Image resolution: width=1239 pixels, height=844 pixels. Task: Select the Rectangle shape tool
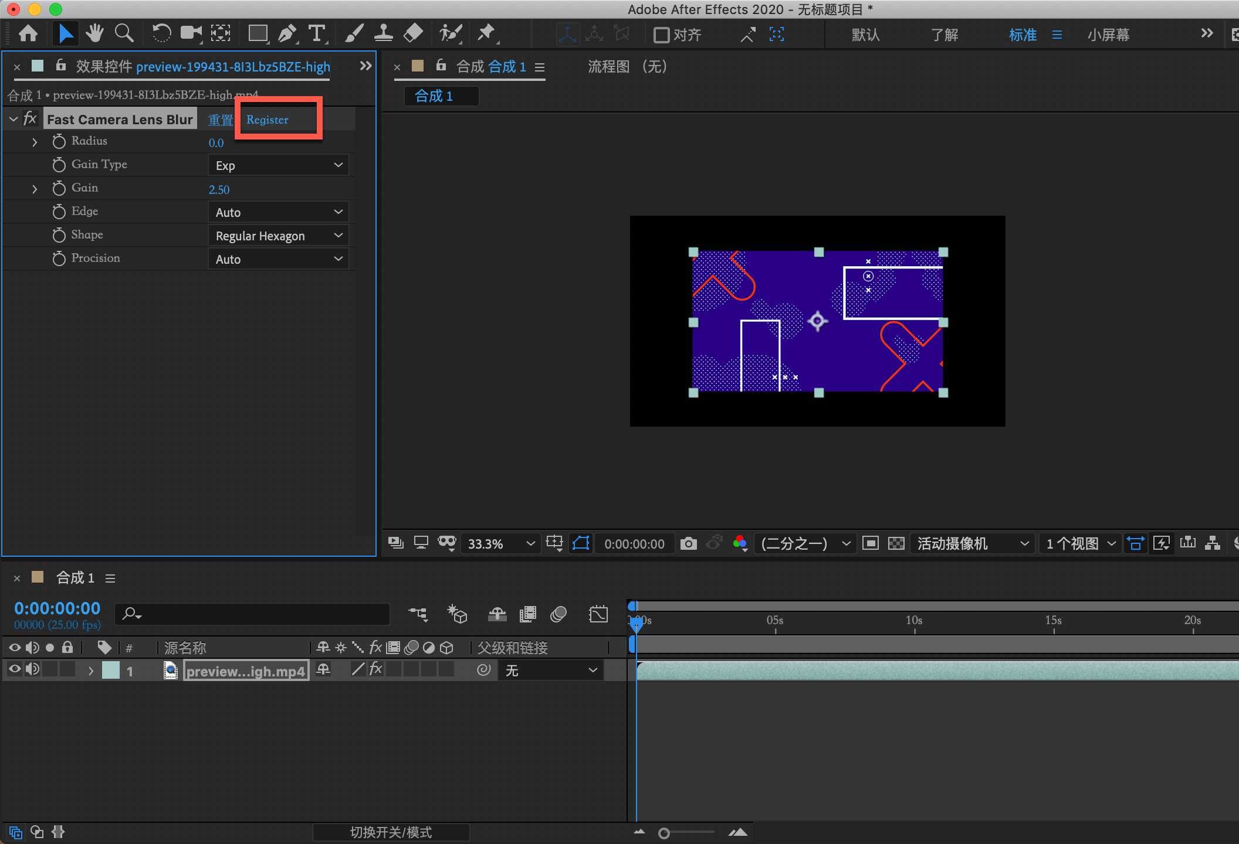(258, 33)
